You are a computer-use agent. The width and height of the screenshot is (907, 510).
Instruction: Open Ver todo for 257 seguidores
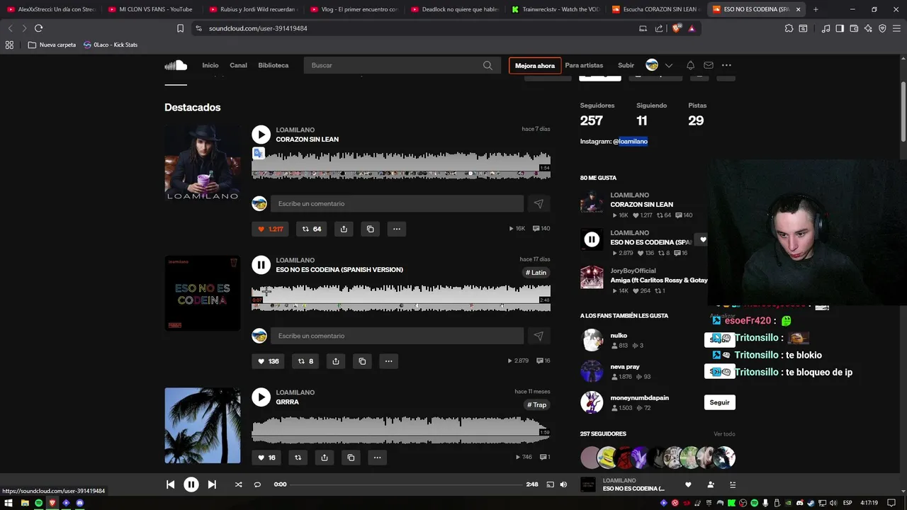tap(724, 434)
